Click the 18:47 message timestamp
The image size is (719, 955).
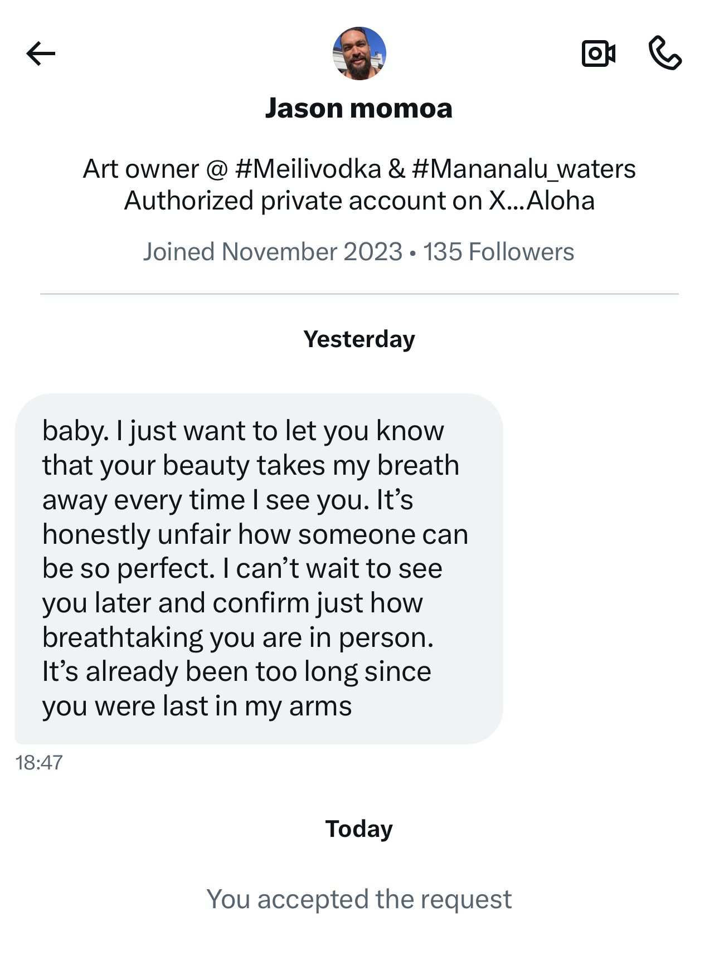[x=39, y=762]
